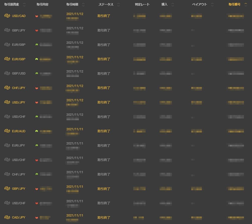The image size is (252, 224).
Task: Click the EUR/AUD currency pair icon
Action: pyautogui.click(x=7, y=131)
